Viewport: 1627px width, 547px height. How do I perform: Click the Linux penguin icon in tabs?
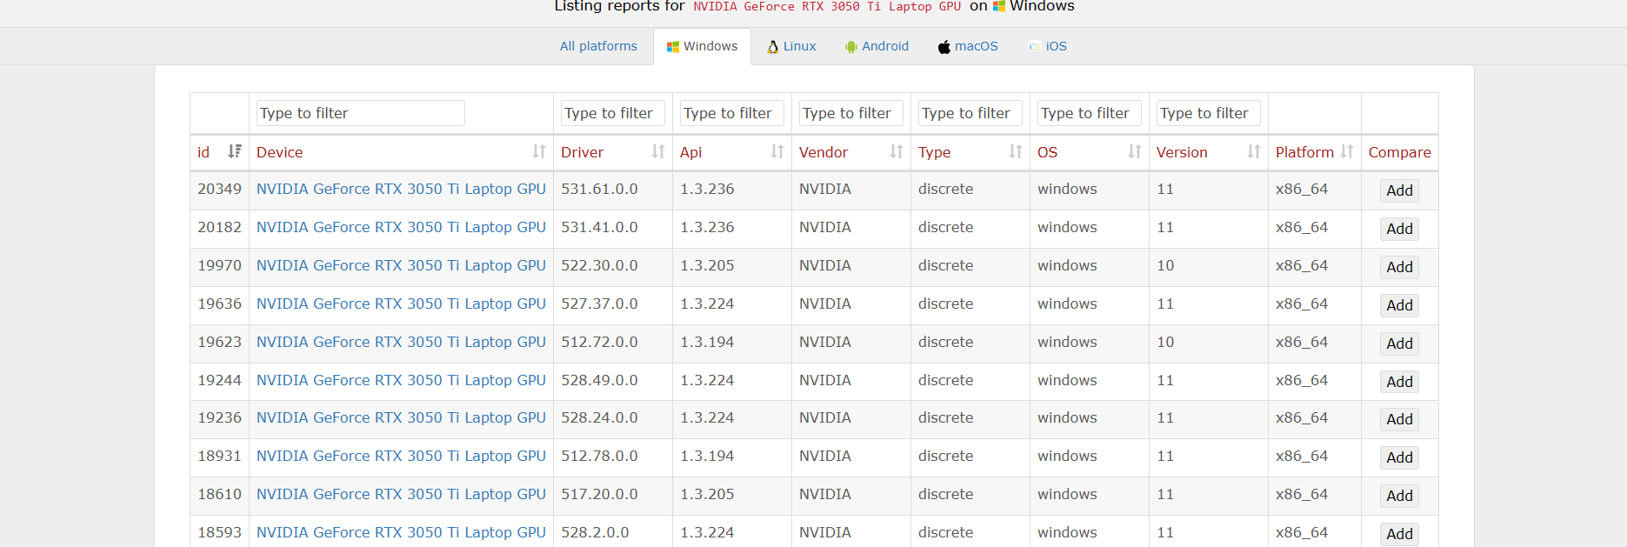pos(772,47)
